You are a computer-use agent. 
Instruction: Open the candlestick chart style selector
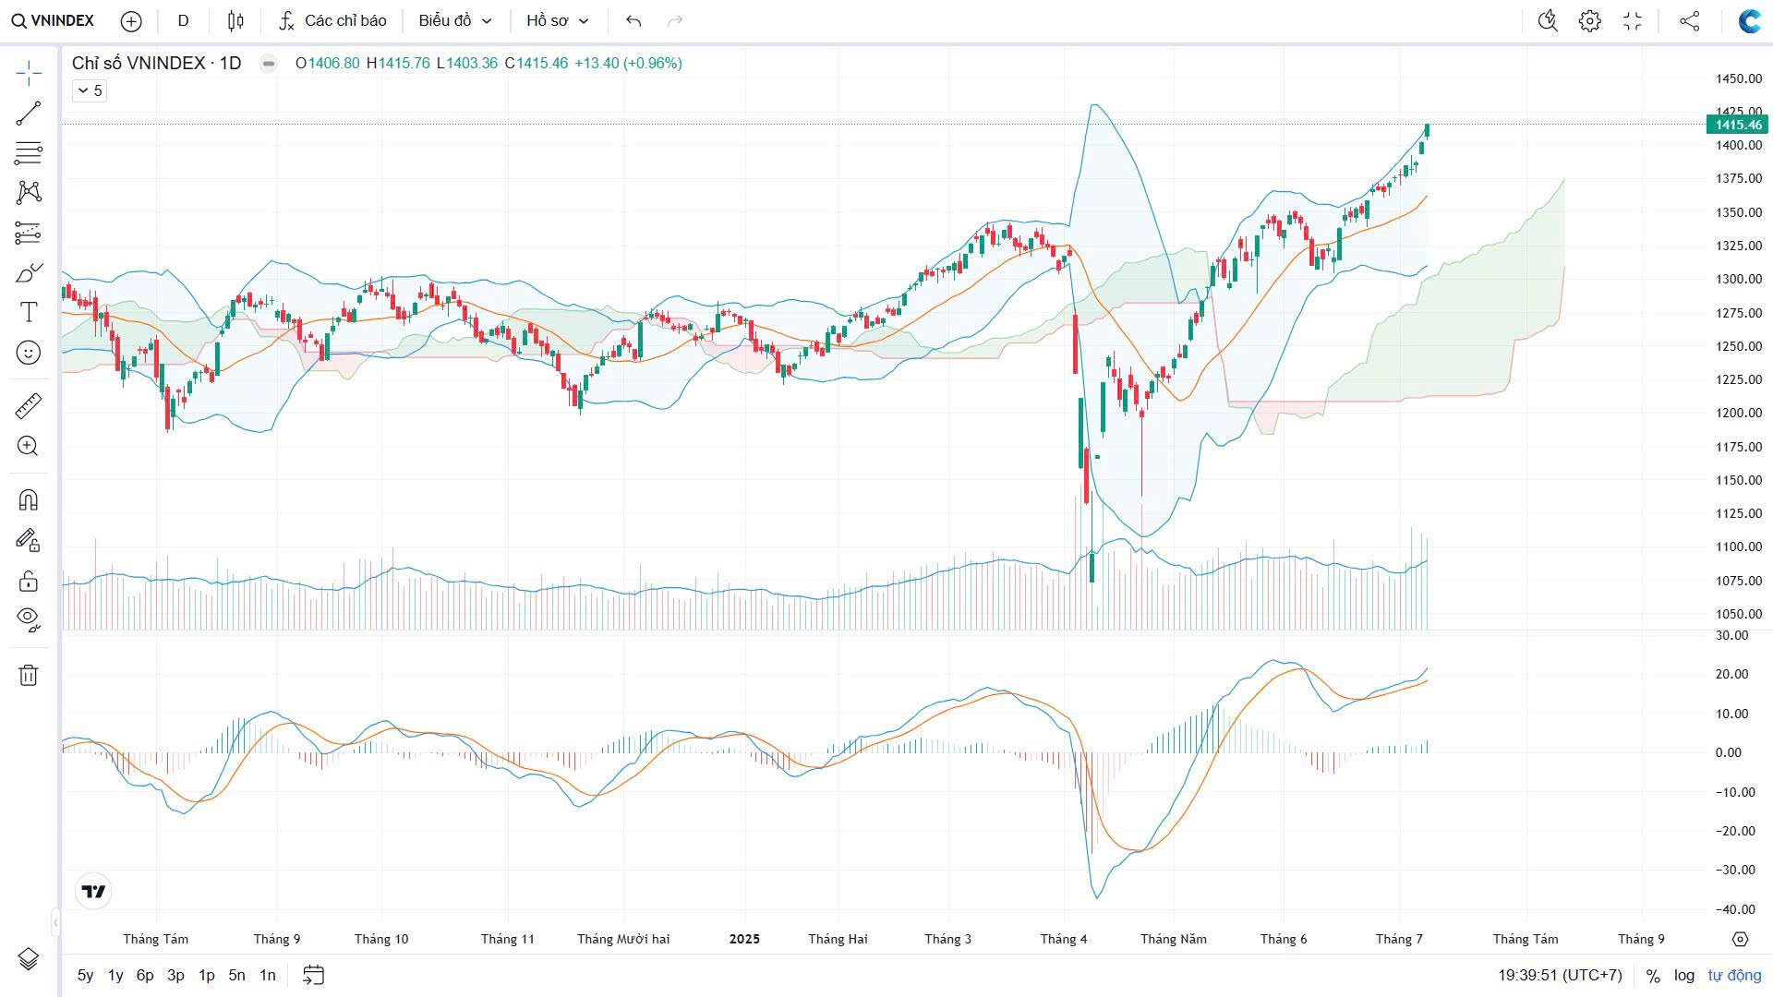[235, 20]
